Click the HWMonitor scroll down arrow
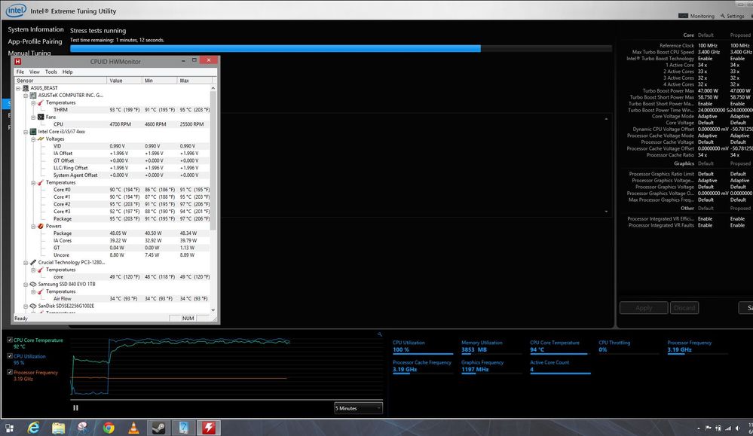The width and height of the screenshot is (753, 436). [213, 309]
